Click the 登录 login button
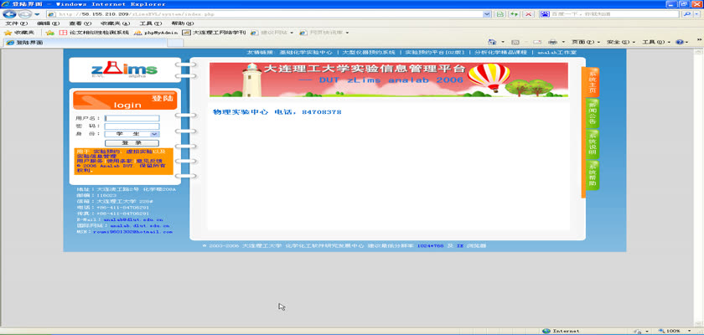This screenshot has height=335, width=704. tap(132, 143)
